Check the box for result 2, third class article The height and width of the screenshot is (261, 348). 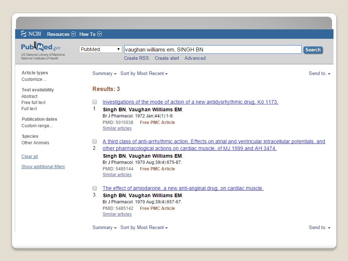(95, 141)
